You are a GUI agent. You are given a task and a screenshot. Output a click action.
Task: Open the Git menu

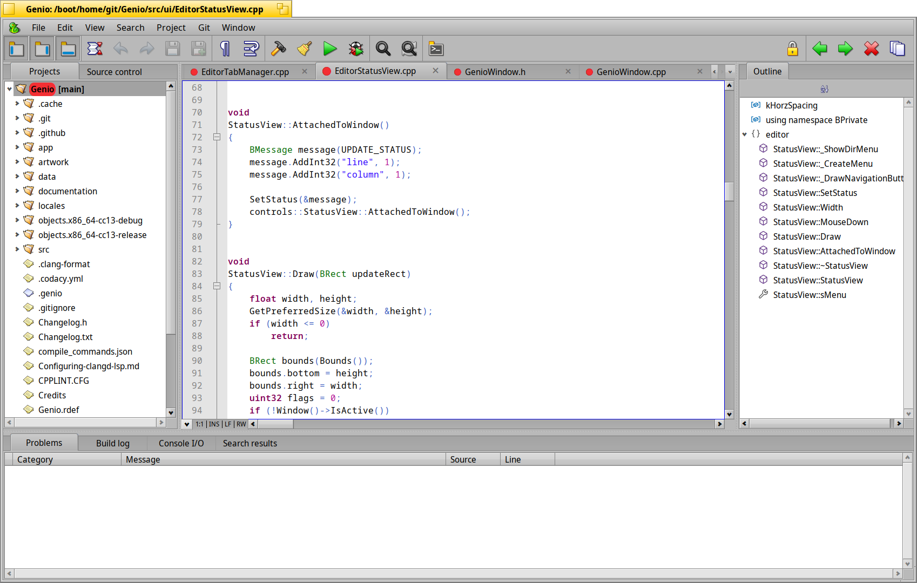click(204, 28)
